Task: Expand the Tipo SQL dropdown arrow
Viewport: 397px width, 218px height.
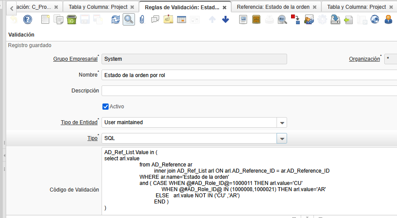Action: (x=282, y=138)
